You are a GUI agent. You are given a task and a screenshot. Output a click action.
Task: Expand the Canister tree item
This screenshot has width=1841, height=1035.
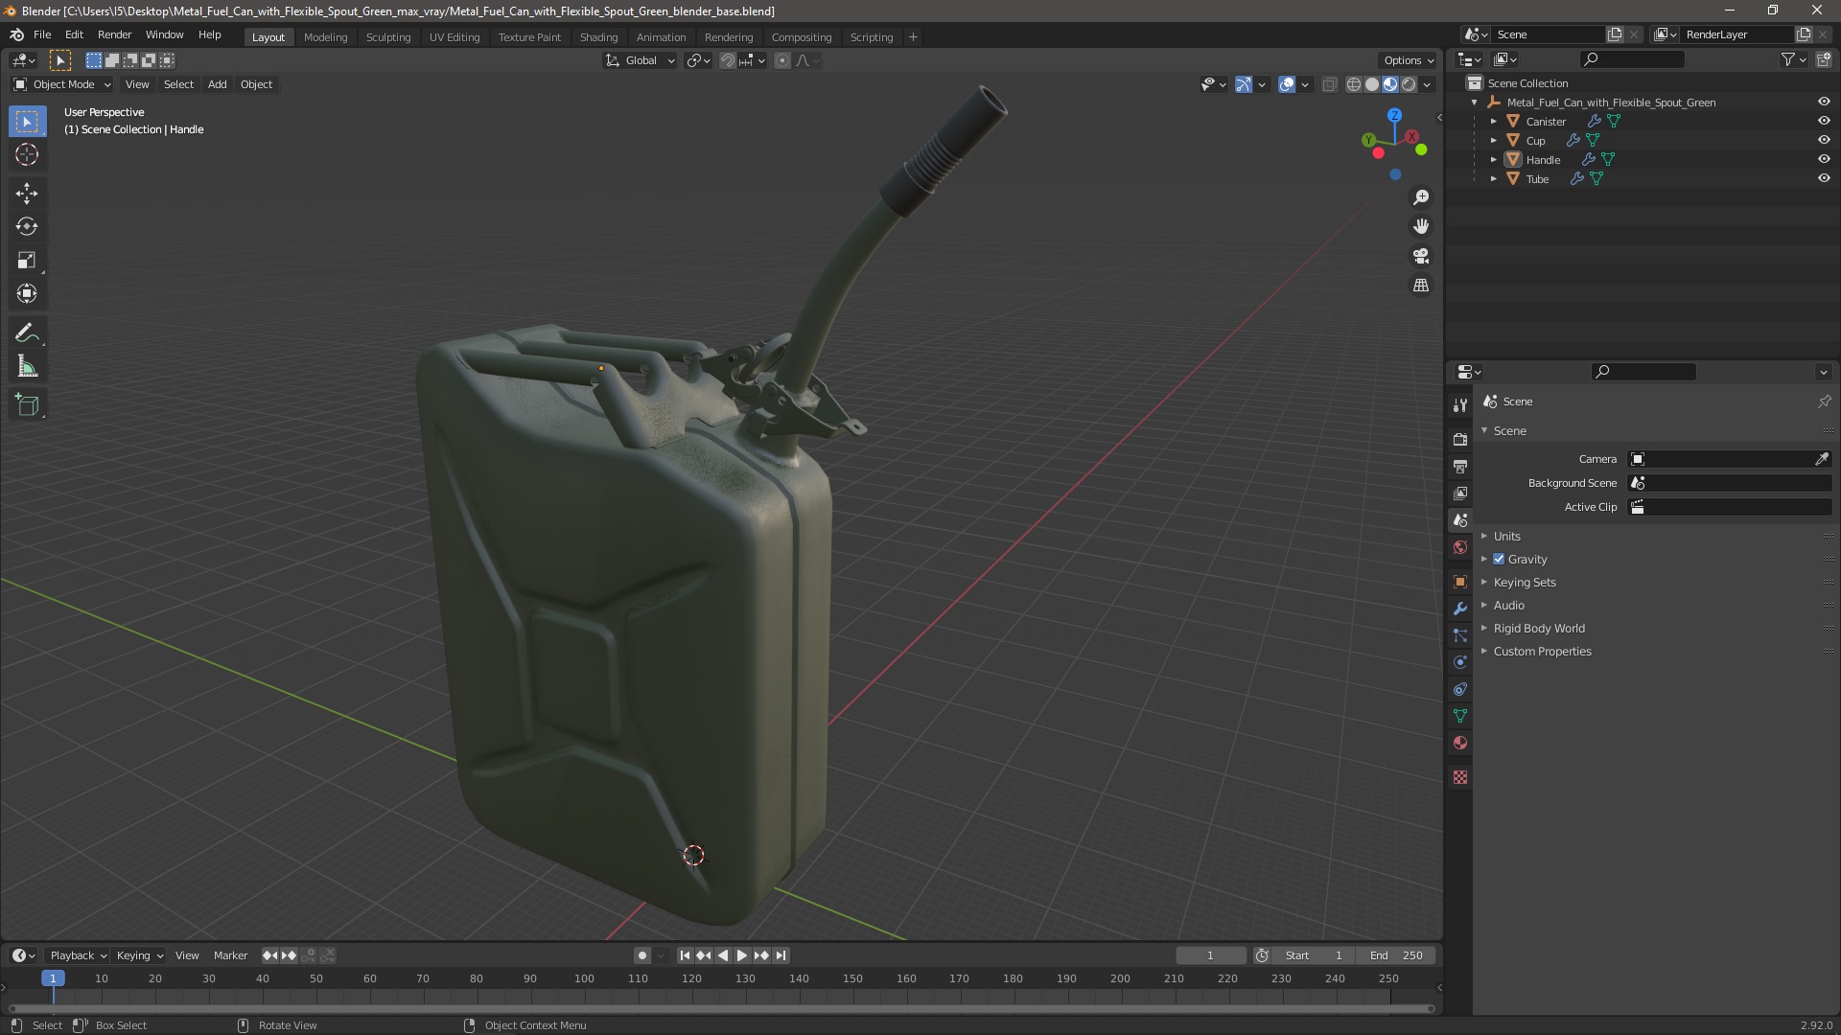click(1493, 122)
